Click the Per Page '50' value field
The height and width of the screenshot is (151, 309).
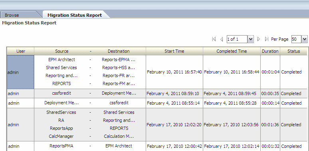pyautogui.click(x=296, y=39)
